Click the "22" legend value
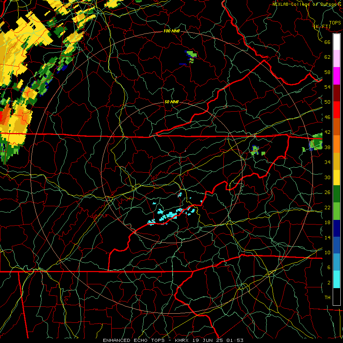The height and width of the screenshot is (343, 343). 327,208
